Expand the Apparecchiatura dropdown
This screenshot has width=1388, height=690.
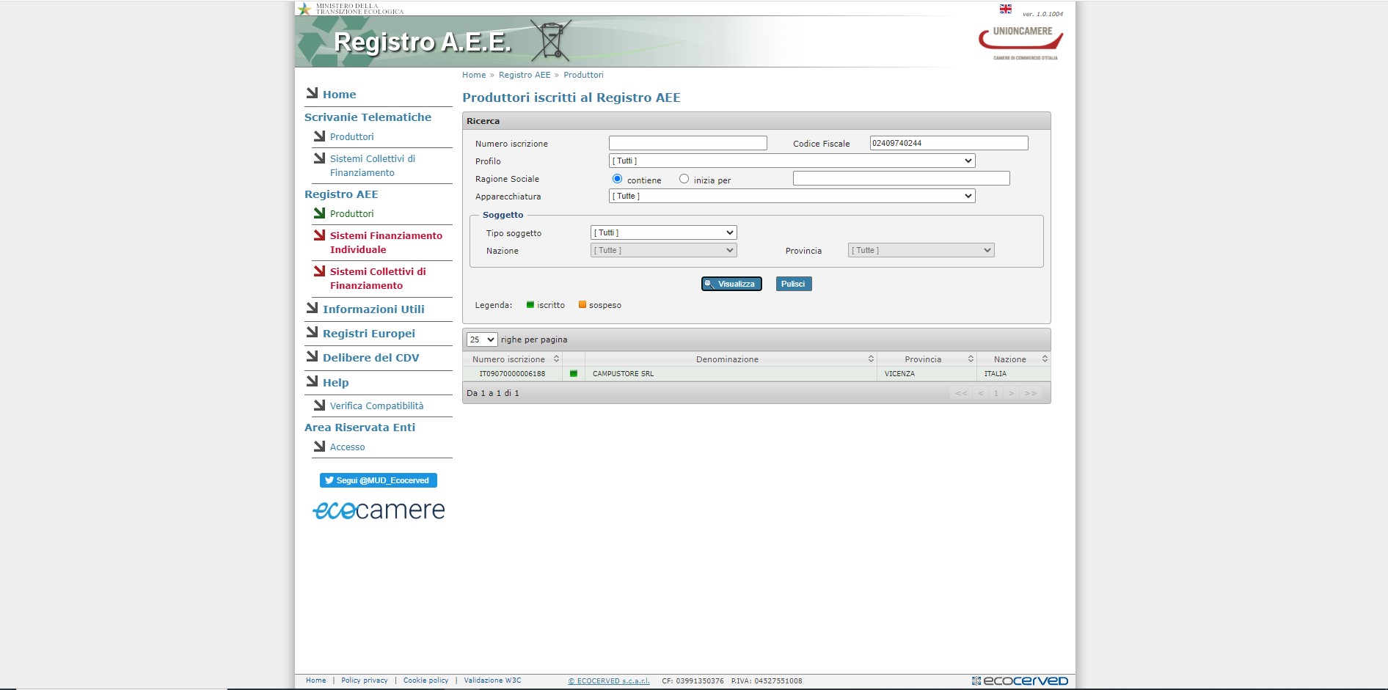pyautogui.click(x=792, y=196)
